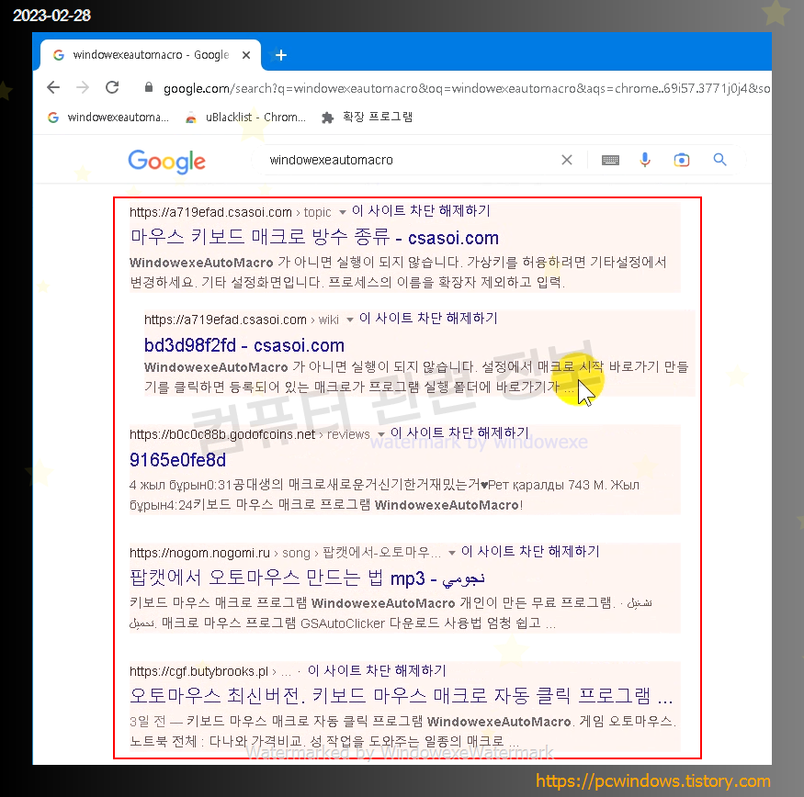Clear the search query with the X icon
This screenshot has height=797, width=804.
coord(567,160)
